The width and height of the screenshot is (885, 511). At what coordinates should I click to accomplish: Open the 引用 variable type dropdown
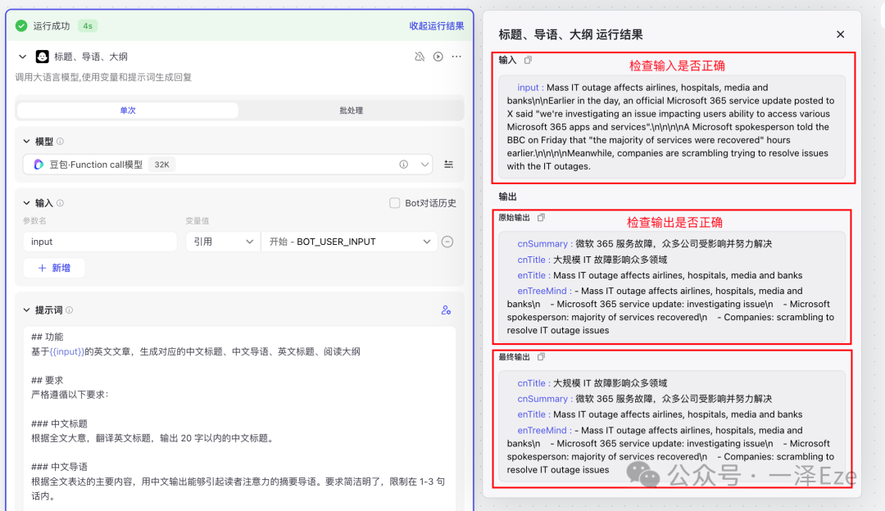222,242
